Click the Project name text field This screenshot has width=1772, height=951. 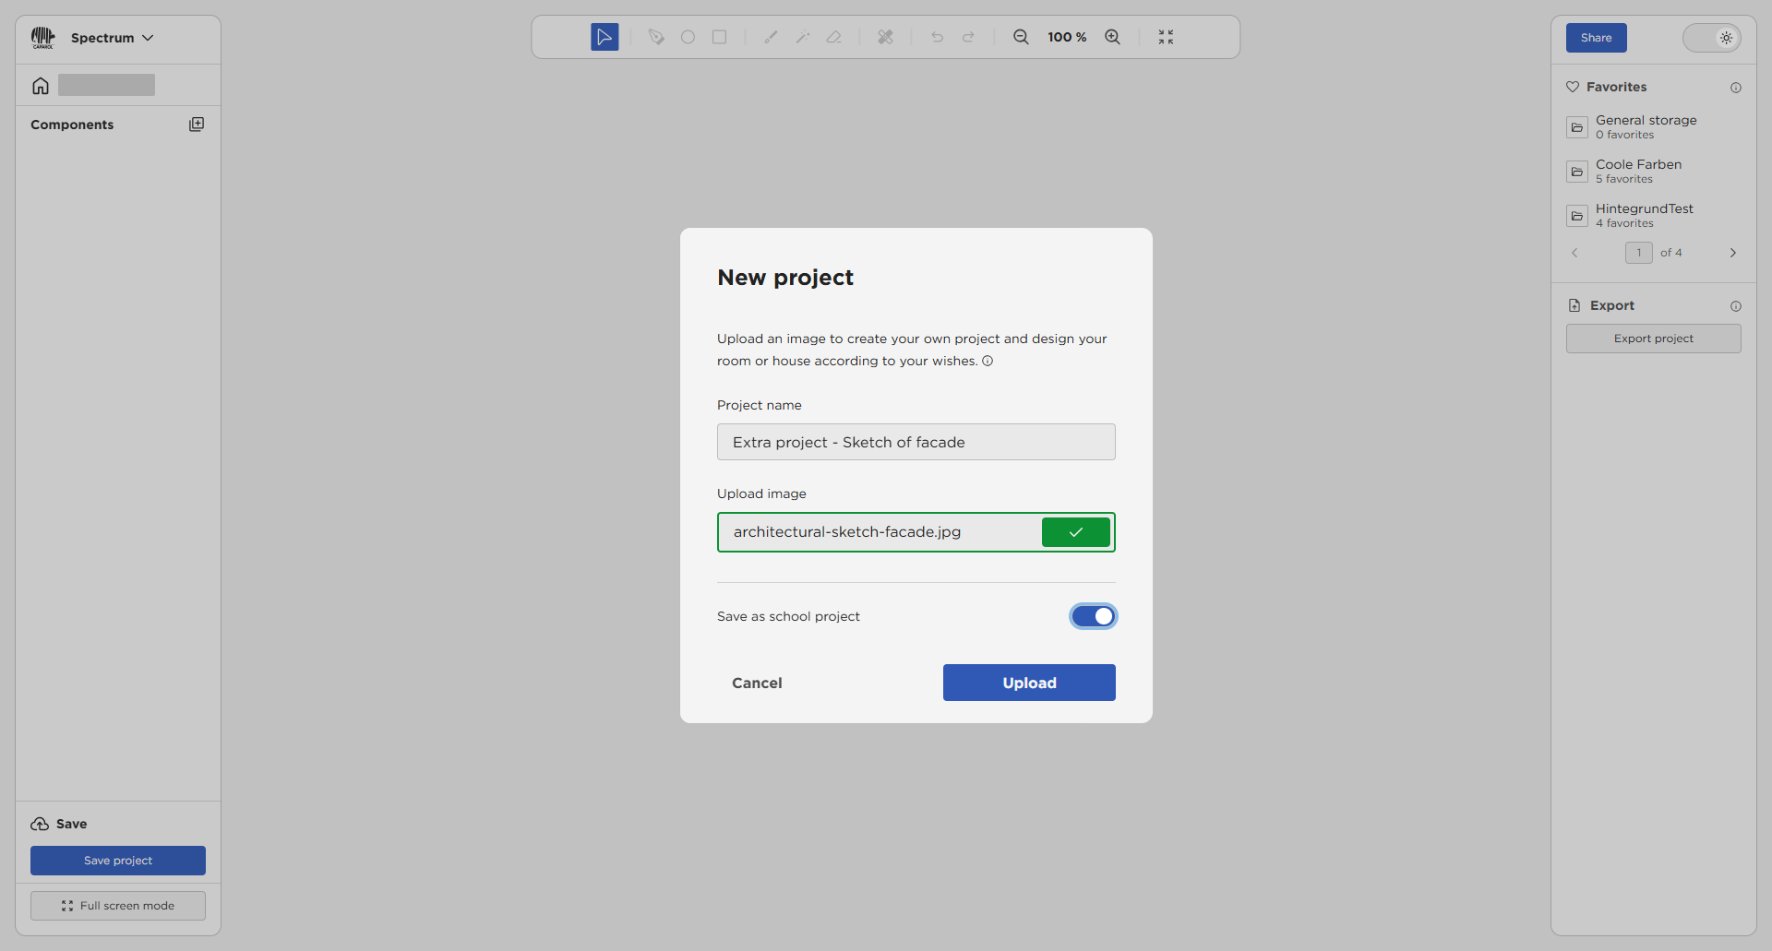coord(916,442)
